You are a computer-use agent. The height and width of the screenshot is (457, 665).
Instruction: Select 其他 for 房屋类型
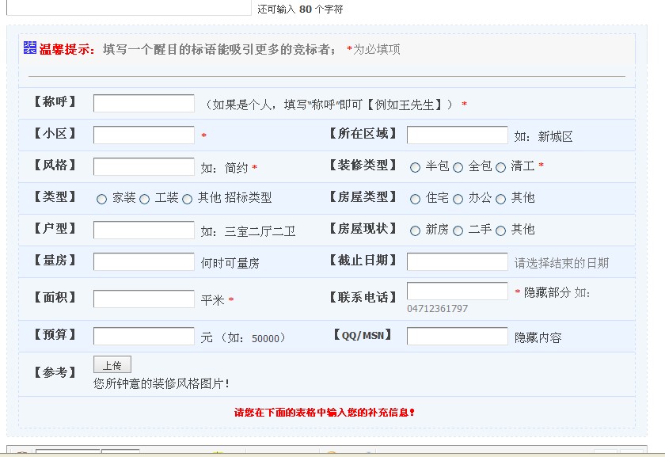point(500,199)
